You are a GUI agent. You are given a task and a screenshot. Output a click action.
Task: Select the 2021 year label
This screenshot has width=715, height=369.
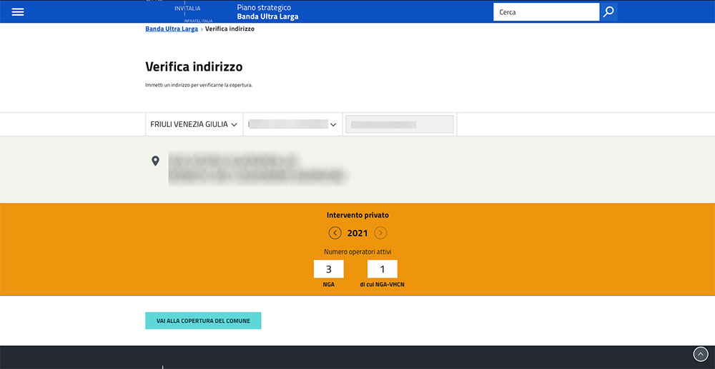click(357, 233)
